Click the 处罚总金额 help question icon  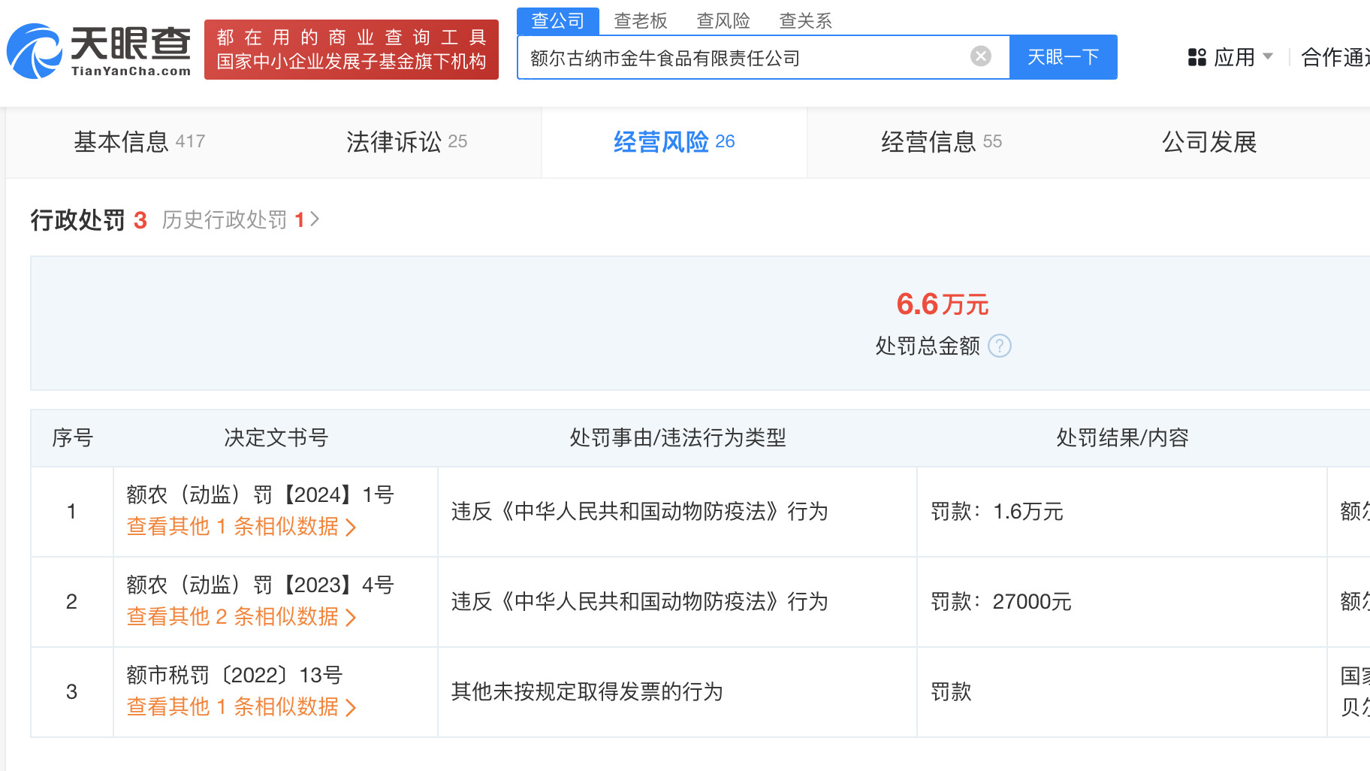click(x=999, y=346)
